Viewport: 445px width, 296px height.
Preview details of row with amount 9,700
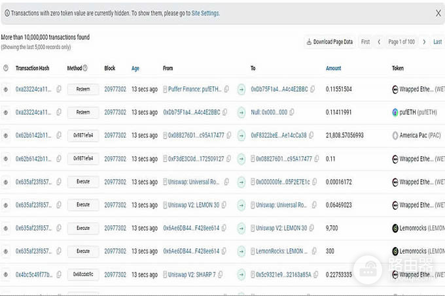click(6, 228)
